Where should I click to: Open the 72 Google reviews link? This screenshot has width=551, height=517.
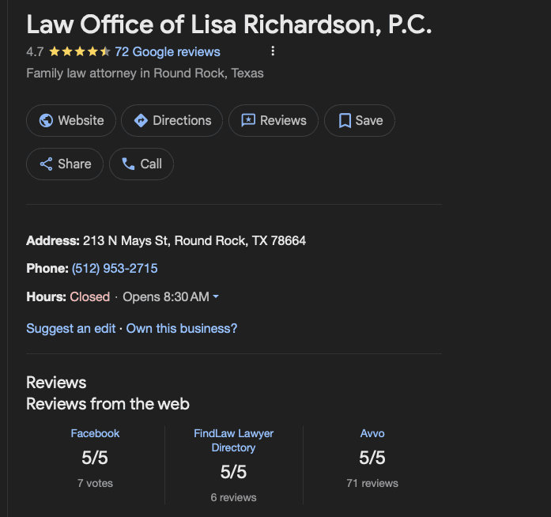(168, 52)
